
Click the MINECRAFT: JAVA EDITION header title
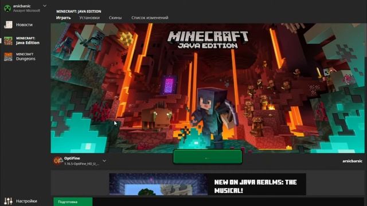point(79,11)
